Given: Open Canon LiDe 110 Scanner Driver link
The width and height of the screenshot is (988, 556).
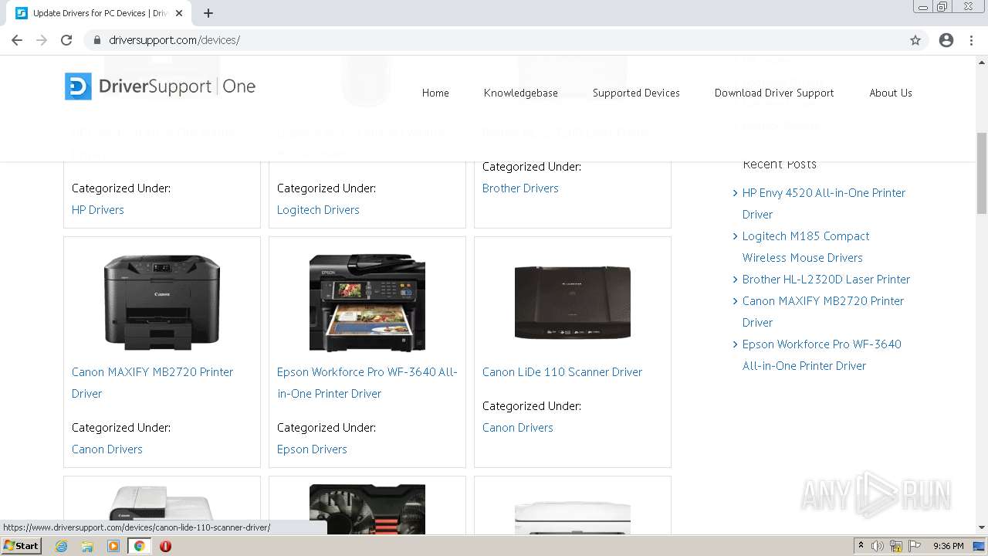Looking at the screenshot, I should coord(562,372).
